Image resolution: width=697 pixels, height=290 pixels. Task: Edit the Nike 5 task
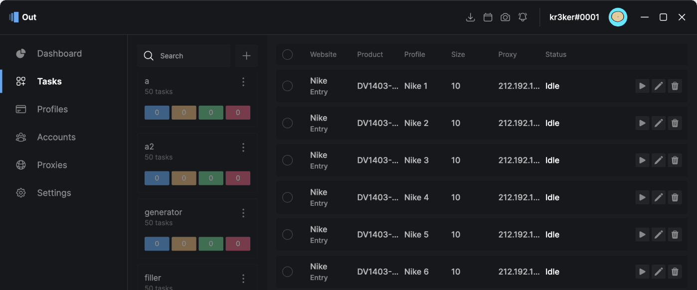tap(659, 235)
